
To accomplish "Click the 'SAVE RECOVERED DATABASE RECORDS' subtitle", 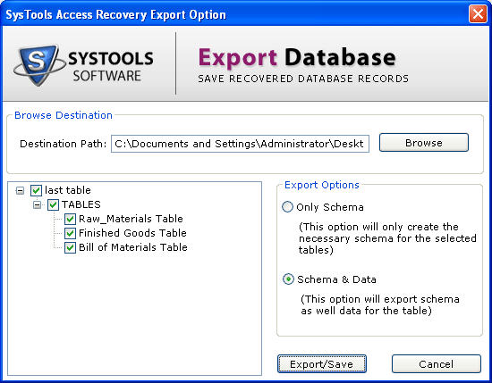I will point(303,79).
